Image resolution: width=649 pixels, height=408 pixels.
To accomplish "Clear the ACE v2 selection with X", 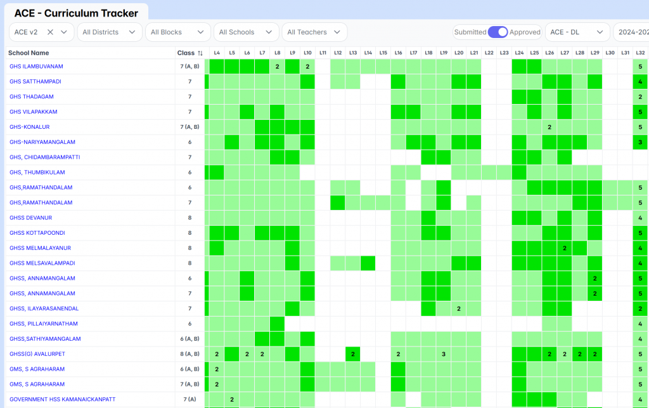I will point(50,32).
